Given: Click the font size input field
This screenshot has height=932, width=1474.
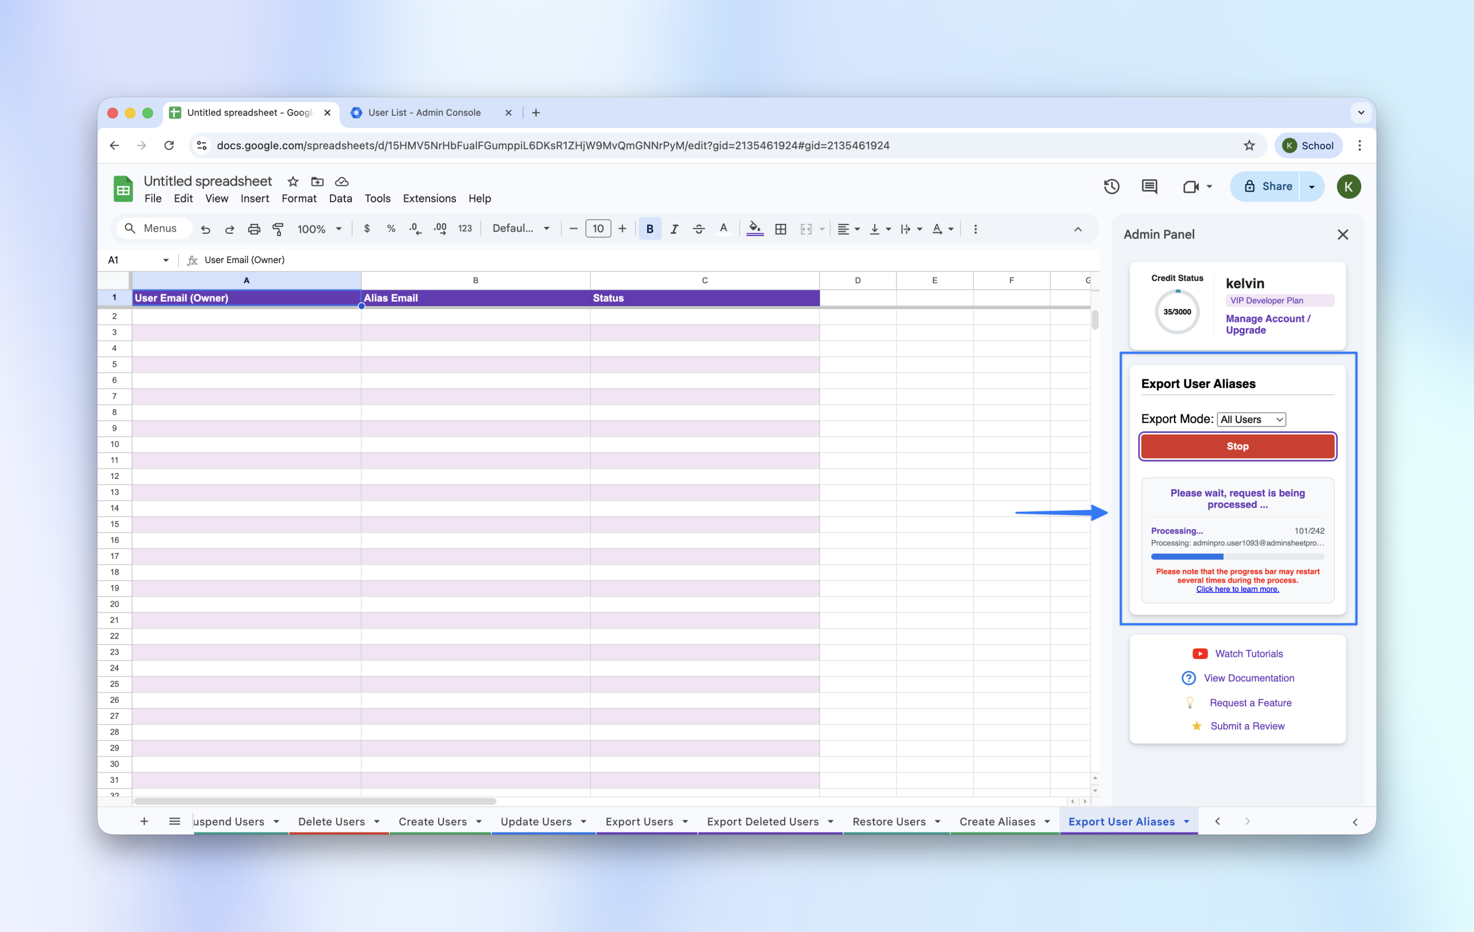Looking at the screenshot, I should click(598, 229).
